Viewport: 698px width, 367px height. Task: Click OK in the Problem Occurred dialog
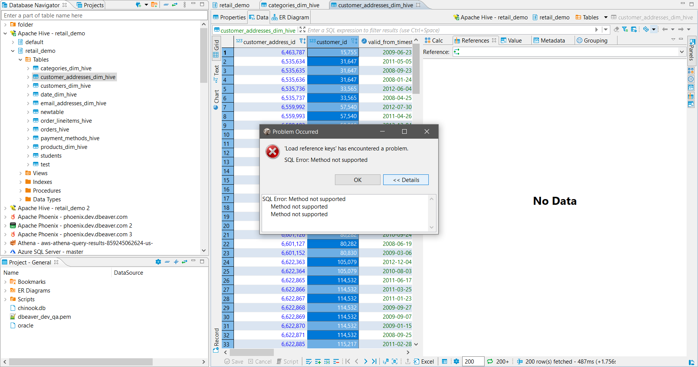[357, 179]
